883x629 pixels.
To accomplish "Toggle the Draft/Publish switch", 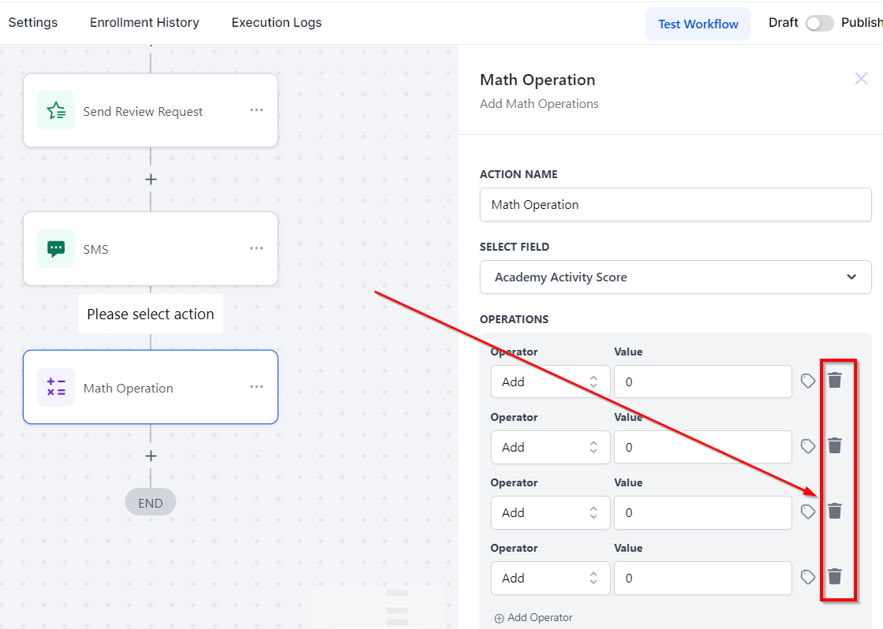I will click(819, 24).
